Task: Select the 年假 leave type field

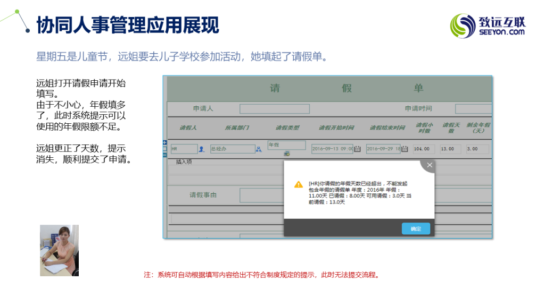Action: tap(286, 145)
